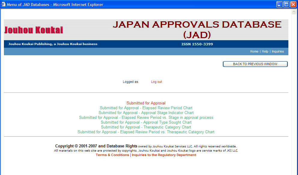View Elapsed Review Period vs. Stage in approval process
Image resolution: width=298 pixels, height=175 pixels.
click(146, 117)
